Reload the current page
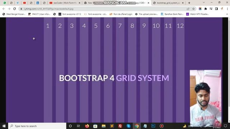This screenshot has height=129, width=230. (x=14, y=9)
